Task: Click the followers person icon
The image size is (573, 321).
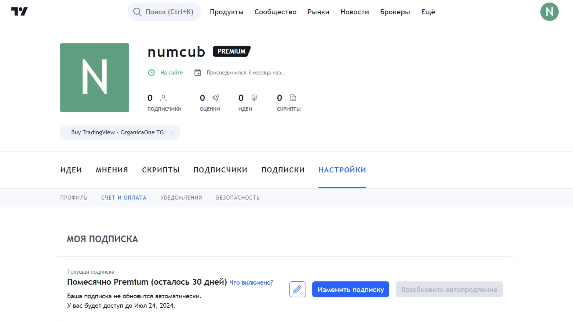Action: click(164, 98)
